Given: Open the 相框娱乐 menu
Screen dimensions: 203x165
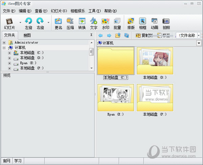Looking at the screenshot, I should pos(78,11).
